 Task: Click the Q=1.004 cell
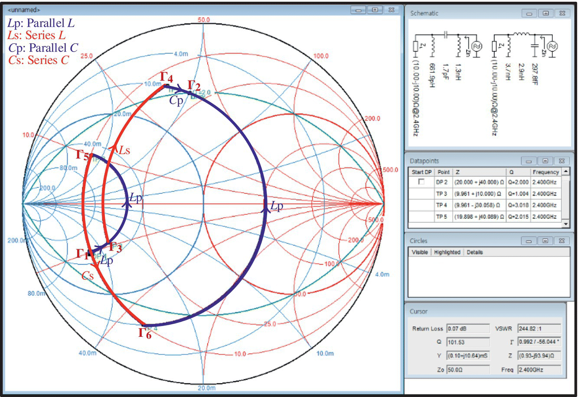coord(518,194)
